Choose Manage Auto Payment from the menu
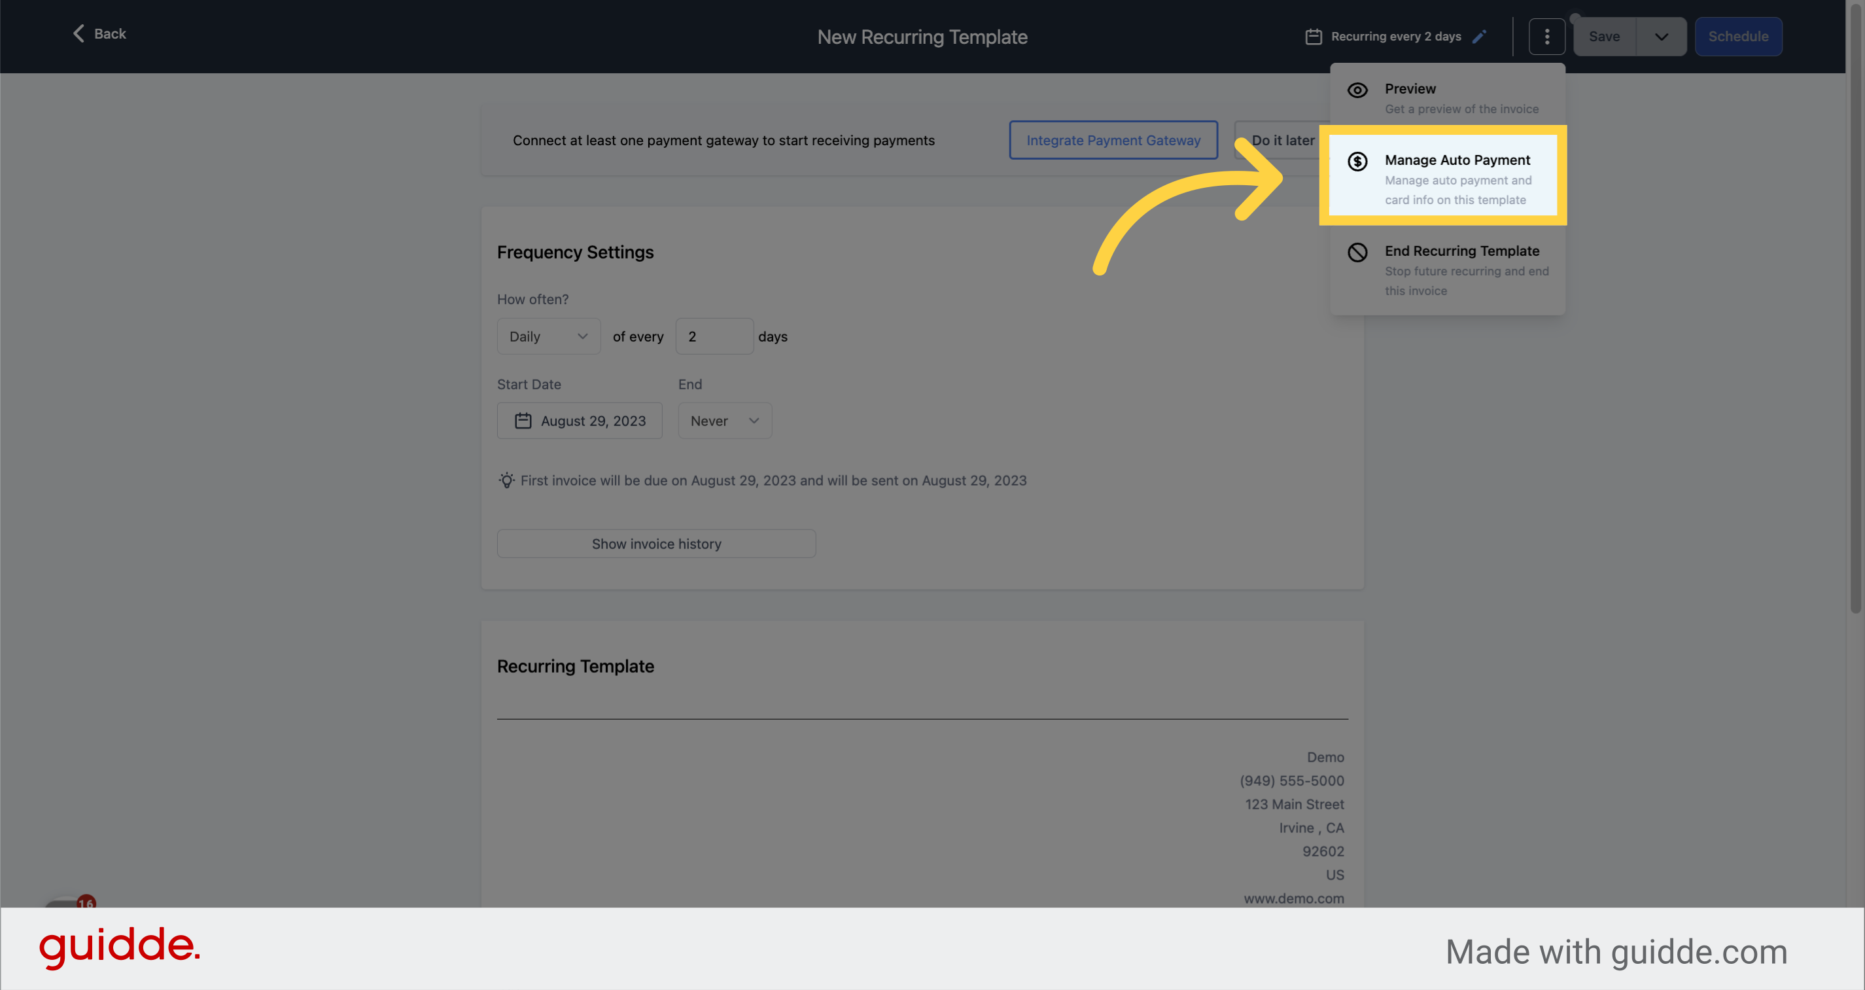This screenshot has width=1865, height=990. click(x=1443, y=175)
